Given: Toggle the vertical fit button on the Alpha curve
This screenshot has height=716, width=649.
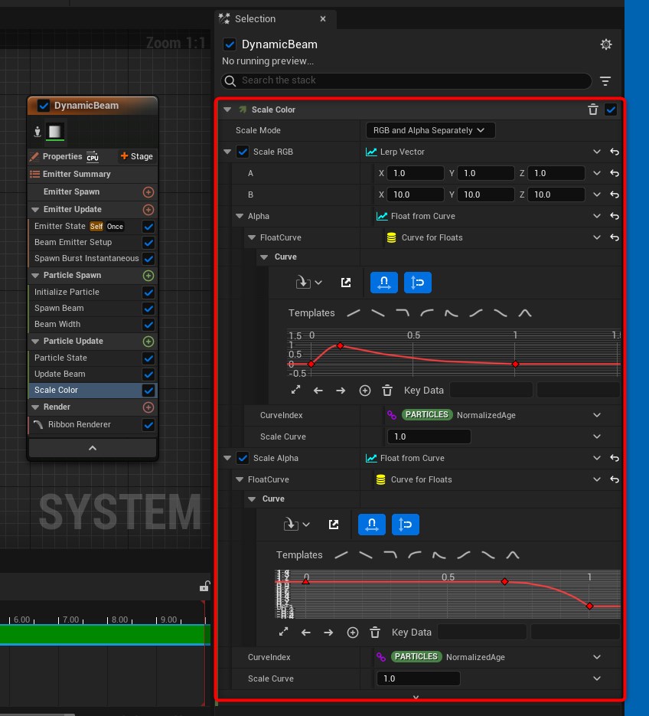Looking at the screenshot, I should coord(418,283).
